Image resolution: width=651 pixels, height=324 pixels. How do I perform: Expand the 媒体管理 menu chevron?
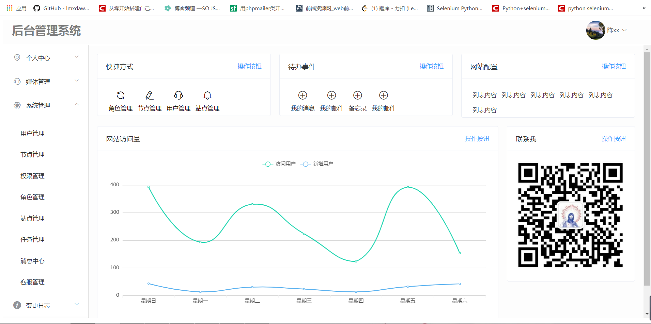pos(77,81)
